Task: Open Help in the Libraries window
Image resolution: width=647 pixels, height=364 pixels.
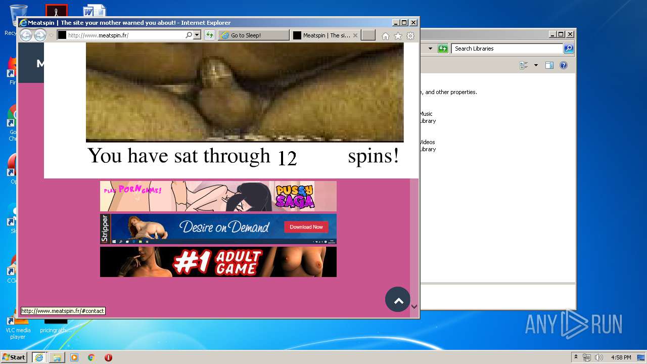Action: click(564, 65)
